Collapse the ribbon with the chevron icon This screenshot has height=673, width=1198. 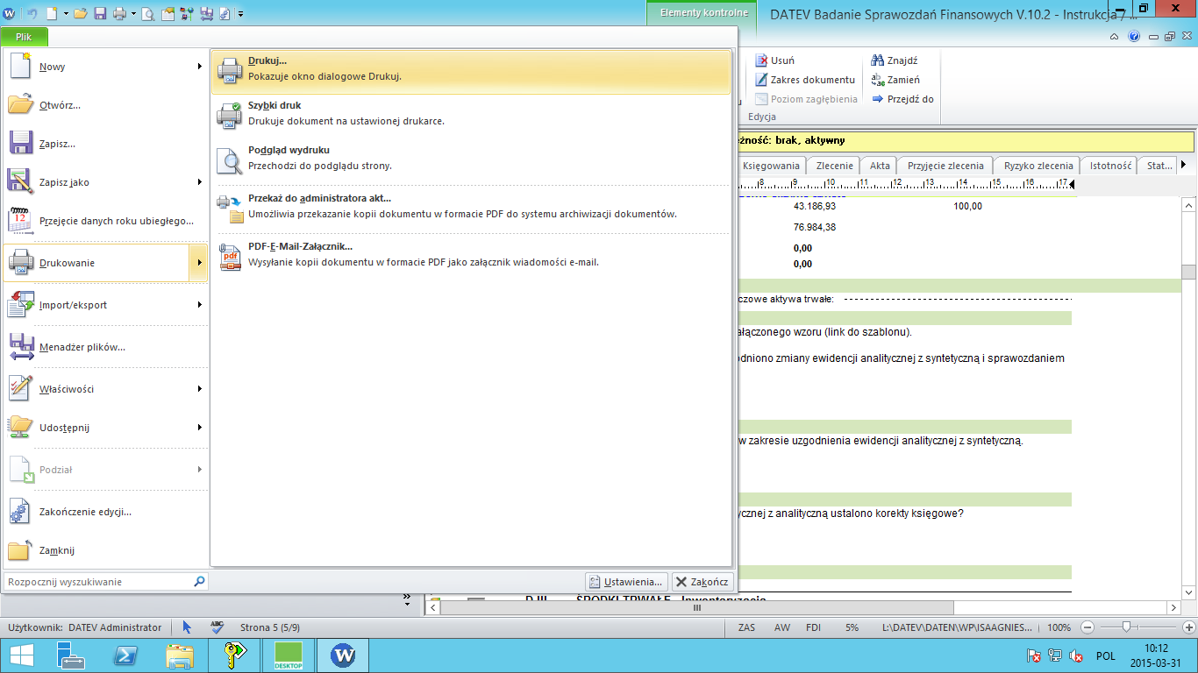tap(1114, 37)
